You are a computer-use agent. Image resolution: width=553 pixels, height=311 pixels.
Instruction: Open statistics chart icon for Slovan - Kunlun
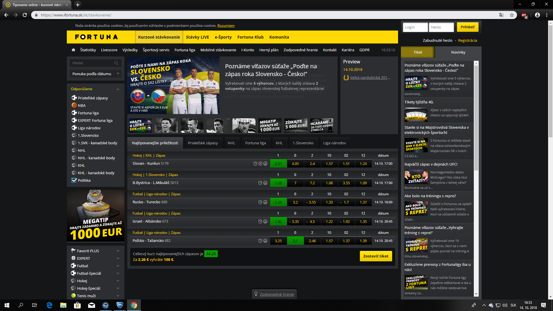[x=265, y=164]
